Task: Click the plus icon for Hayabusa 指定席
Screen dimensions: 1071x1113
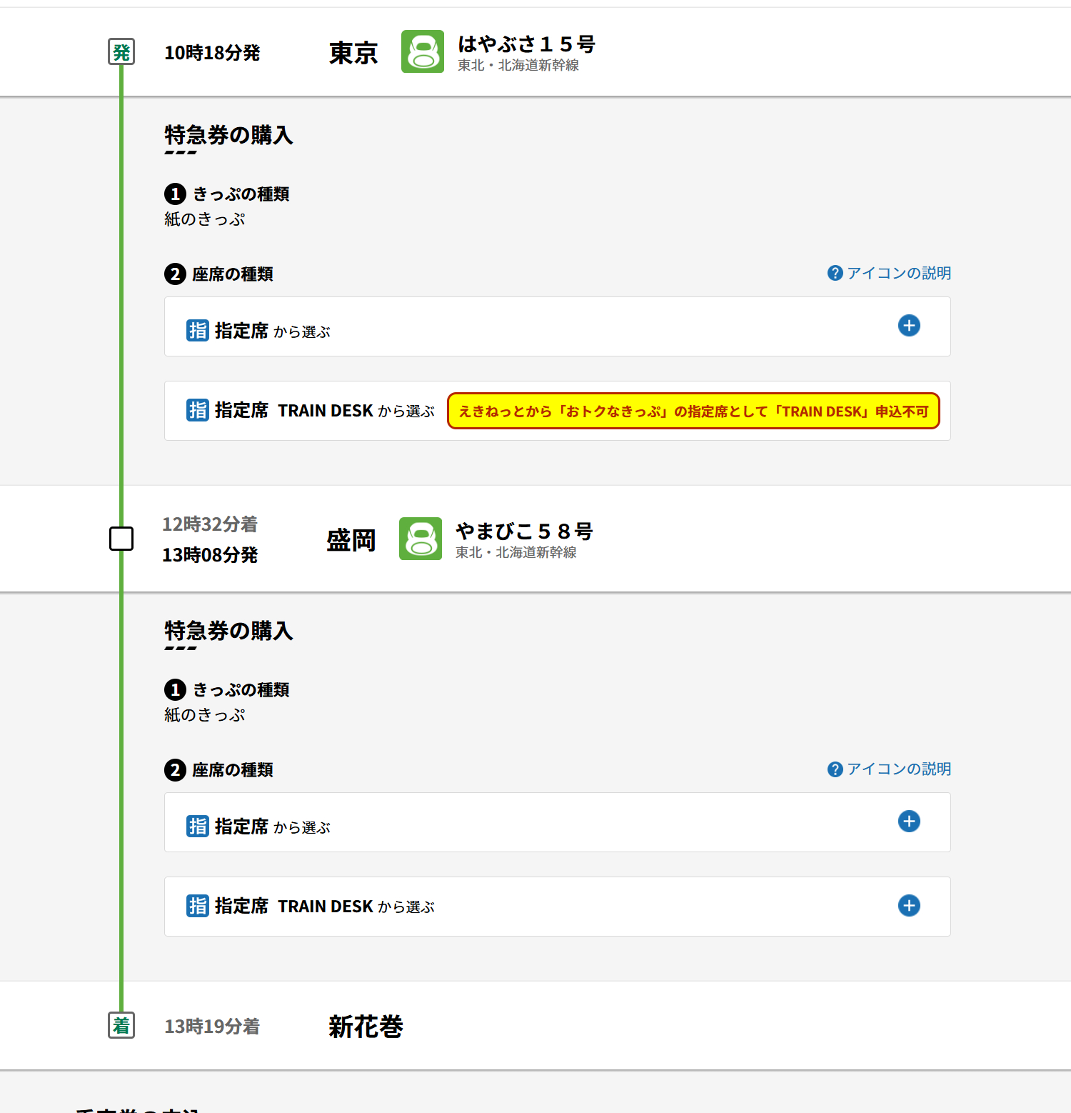Action: click(908, 326)
